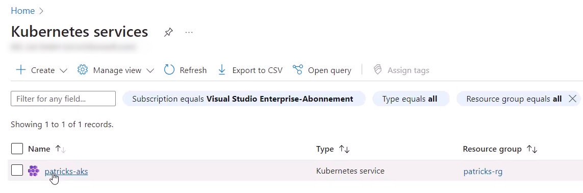Open the ellipsis more options menu
Viewport: 583px width, 193px height.
[189, 33]
